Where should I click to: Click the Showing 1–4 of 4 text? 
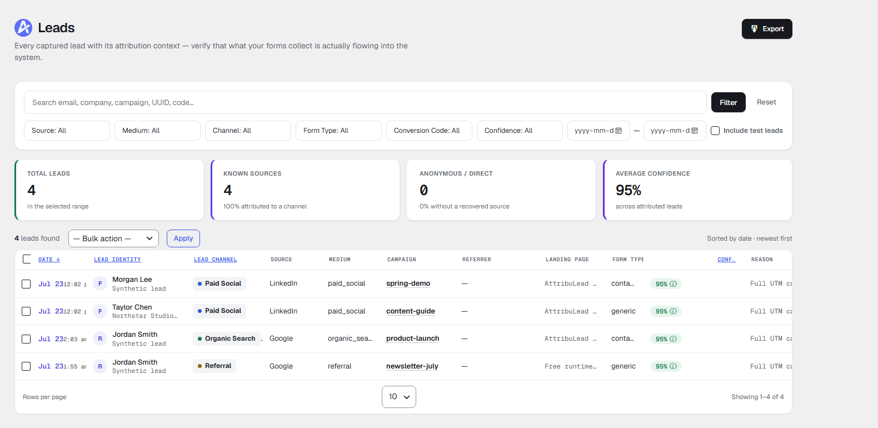pyautogui.click(x=757, y=397)
